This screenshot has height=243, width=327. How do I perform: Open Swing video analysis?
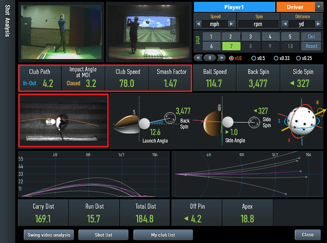(49, 235)
